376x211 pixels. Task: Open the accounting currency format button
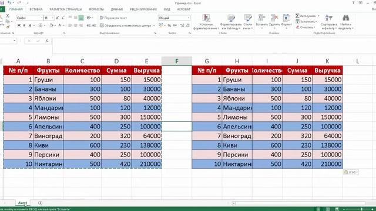click(161, 25)
